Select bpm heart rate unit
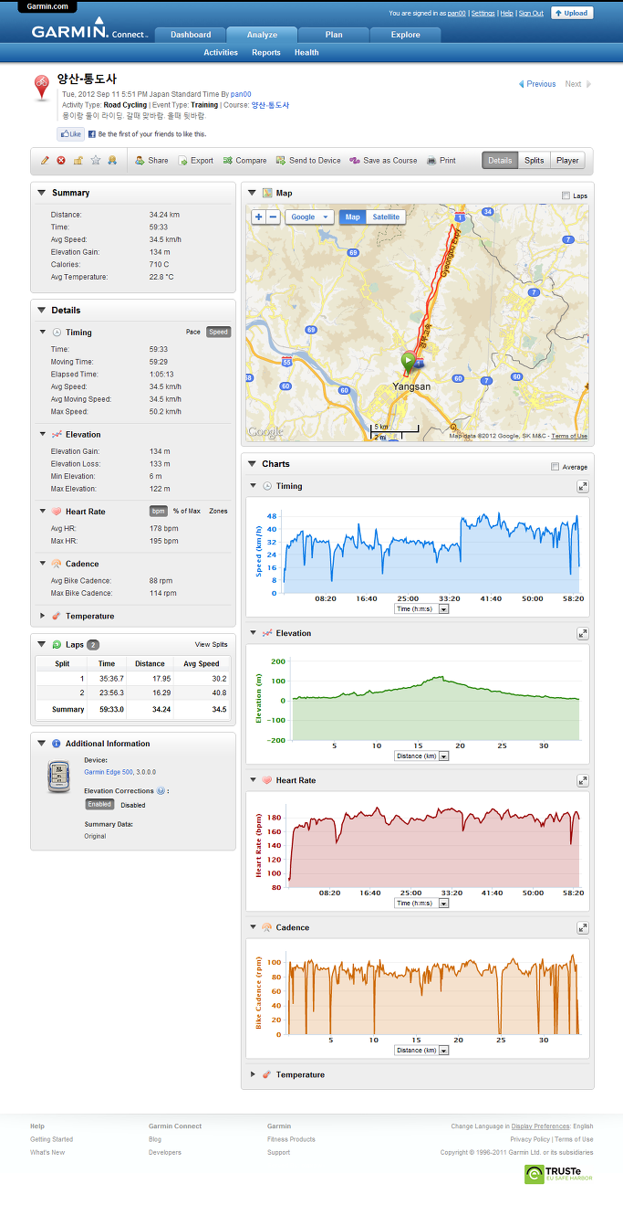This screenshot has width=623, height=1205. pos(159,511)
